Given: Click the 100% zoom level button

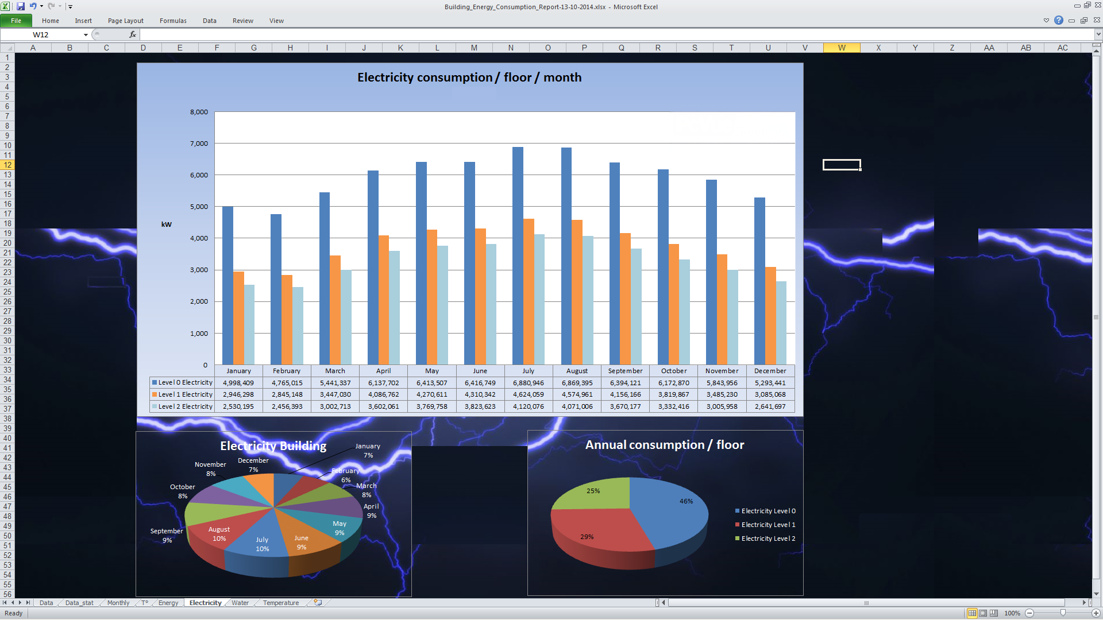Looking at the screenshot, I should pyautogui.click(x=1012, y=613).
